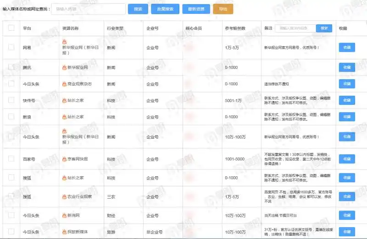Screen dimensions: 367x239
Task: Check the box for the 网易 row
Action: coord(11,47)
